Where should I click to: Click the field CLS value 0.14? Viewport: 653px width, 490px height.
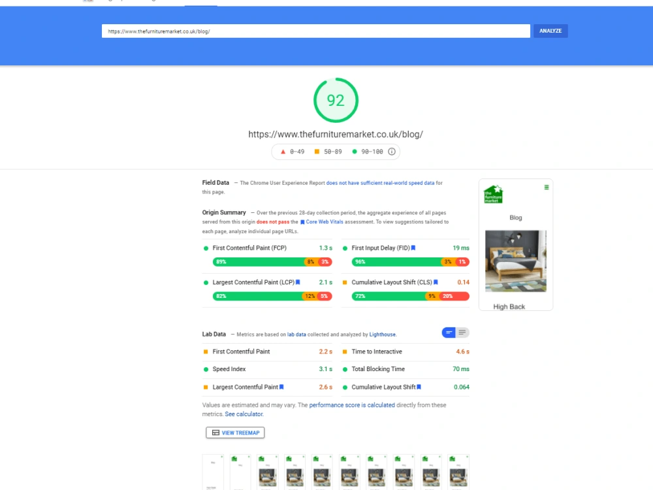point(464,282)
